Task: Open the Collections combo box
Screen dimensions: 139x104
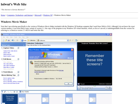Action: (x=53, y=40)
